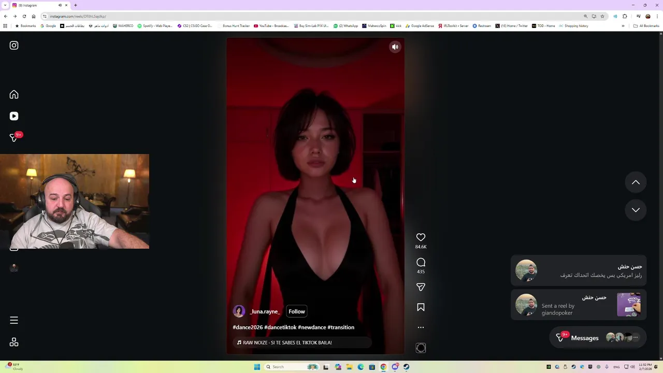Image resolution: width=663 pixels, height=373 pixels.
Task: Show hidden bookmarks overflow chevron
Action: tap(623, 26)
